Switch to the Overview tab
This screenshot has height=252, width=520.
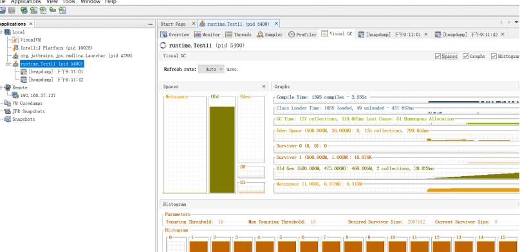click(x=175, y=35)
